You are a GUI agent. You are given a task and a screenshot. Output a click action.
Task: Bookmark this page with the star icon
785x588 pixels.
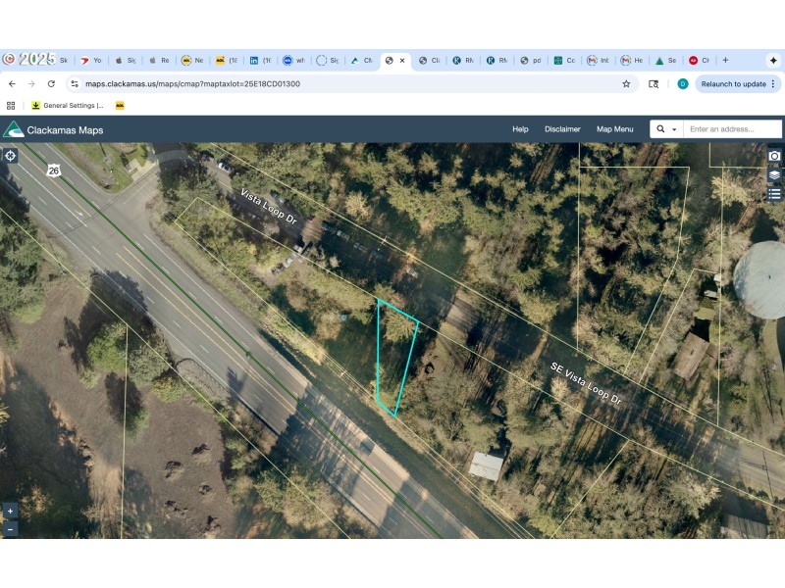626,85
